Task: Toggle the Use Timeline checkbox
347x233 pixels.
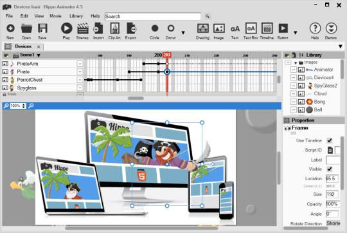Action: pos(330,140)
